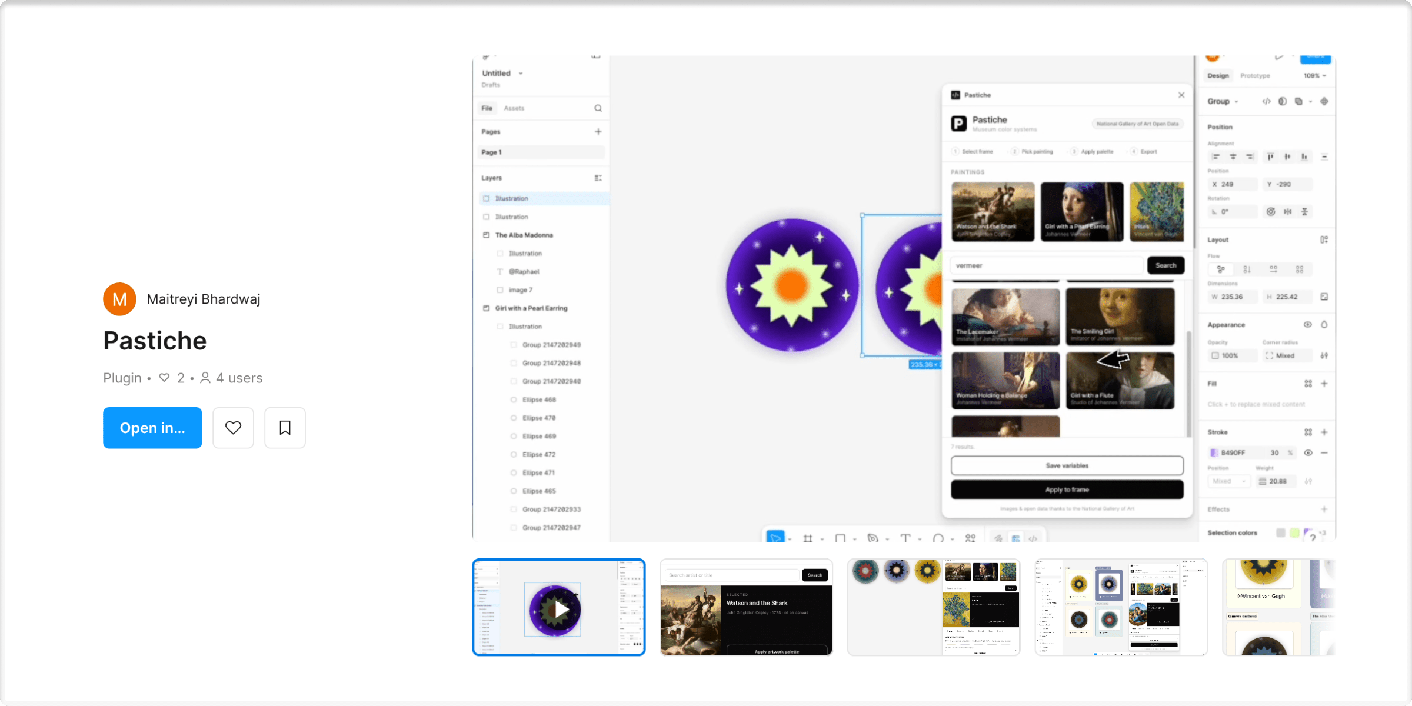Click the vermeer search input field
This screenshot has height=706, width=1412.
(1047, 265)
